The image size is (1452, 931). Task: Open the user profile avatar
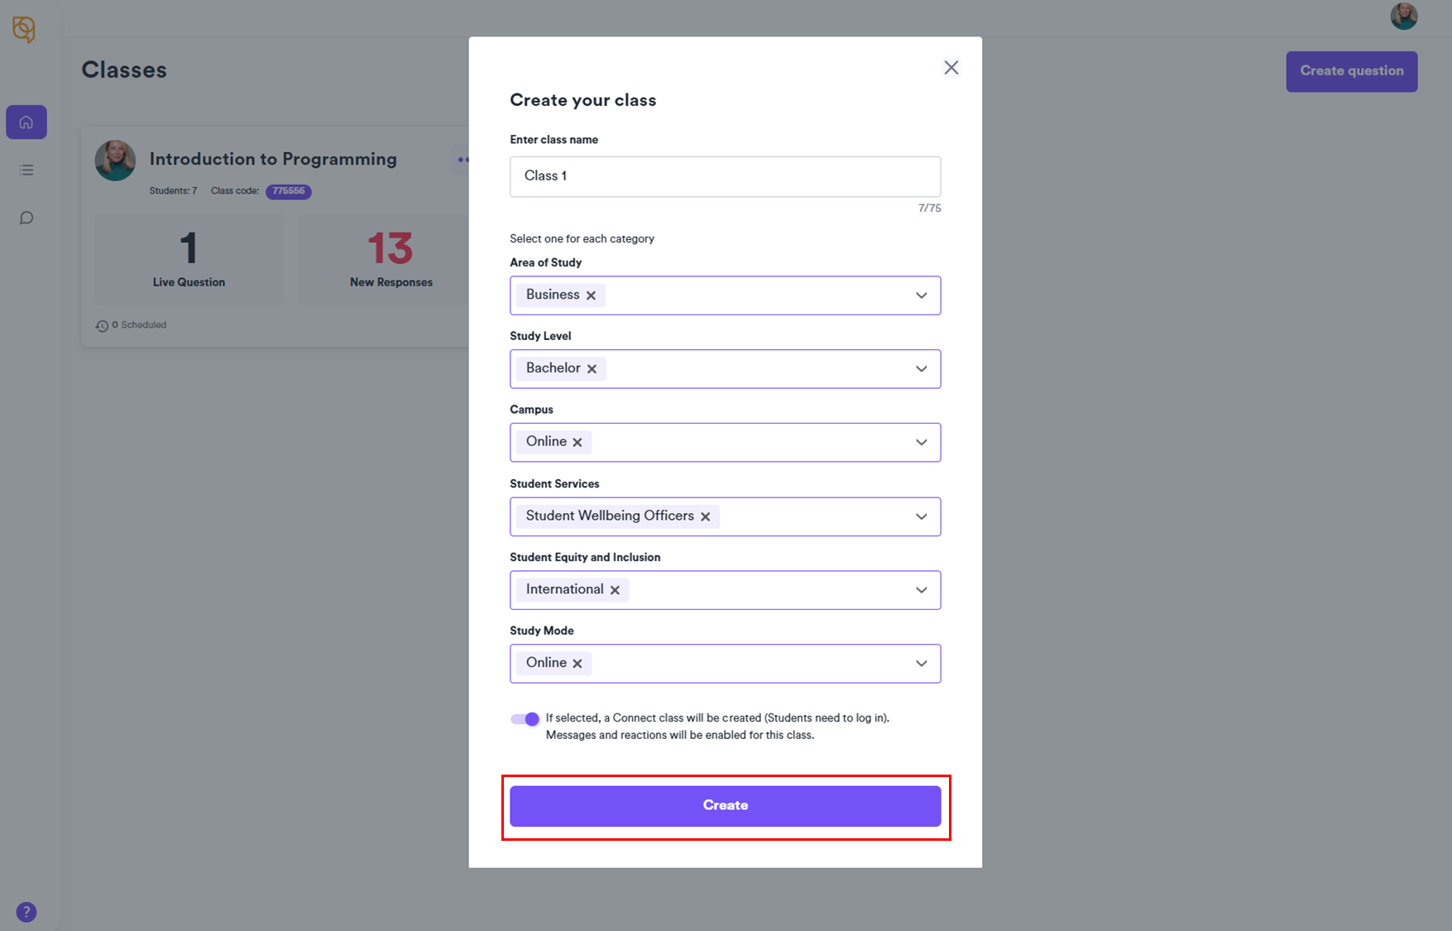pyautogui.click(x=1403, y=16)
